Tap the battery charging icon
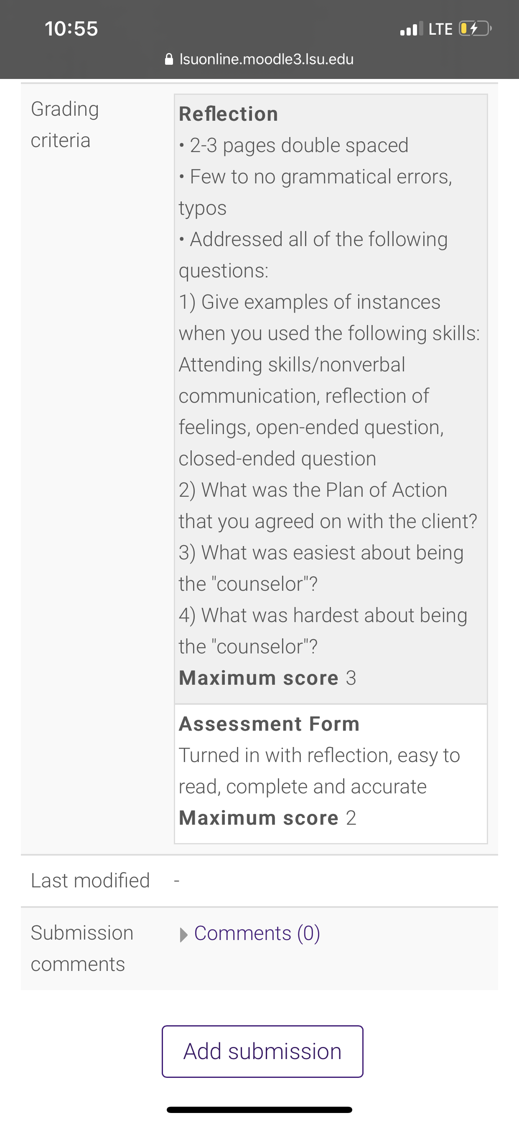The image size is (519, 1123). pyautogui.click(x=475, y=29)
